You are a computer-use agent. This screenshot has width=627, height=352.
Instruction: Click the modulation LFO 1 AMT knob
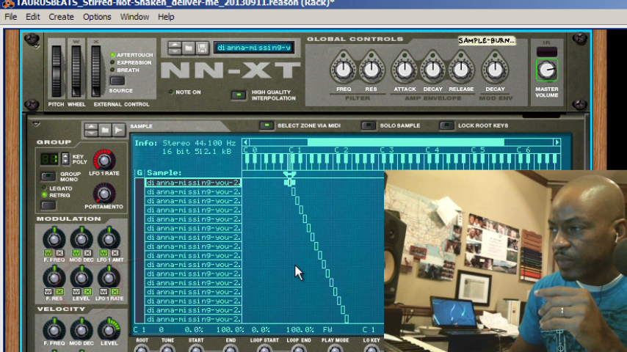[109, 239]
